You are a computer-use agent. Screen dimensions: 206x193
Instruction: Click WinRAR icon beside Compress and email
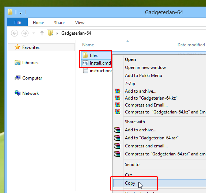(x=117, y=146)
